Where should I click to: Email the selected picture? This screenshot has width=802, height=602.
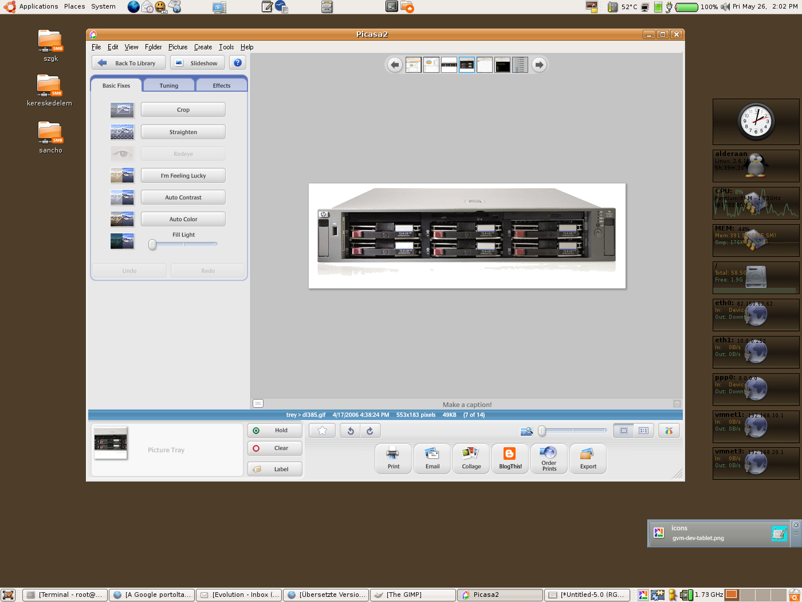pyautogui.click(x=433, y=459)
